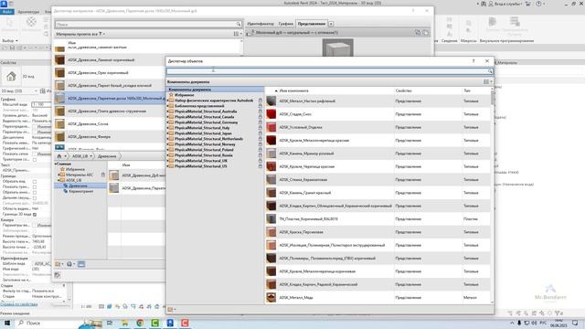This screenshot has height=329, width=585.
Task: Click ADSK_Кладка_Кирпич_Рядовой_Керамический thumbnail
Action: [271, 284]
